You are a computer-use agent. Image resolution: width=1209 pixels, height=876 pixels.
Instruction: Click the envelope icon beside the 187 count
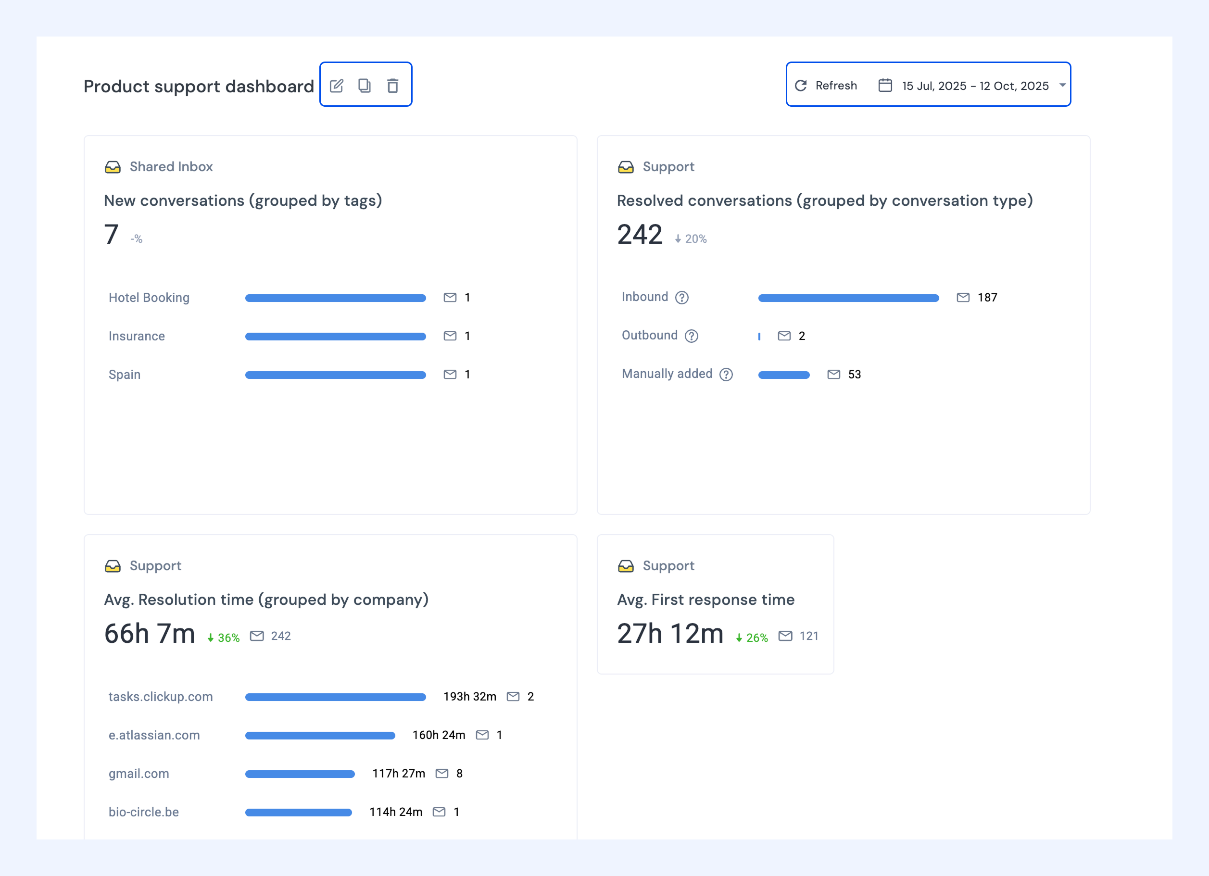(x=963, y=297)
